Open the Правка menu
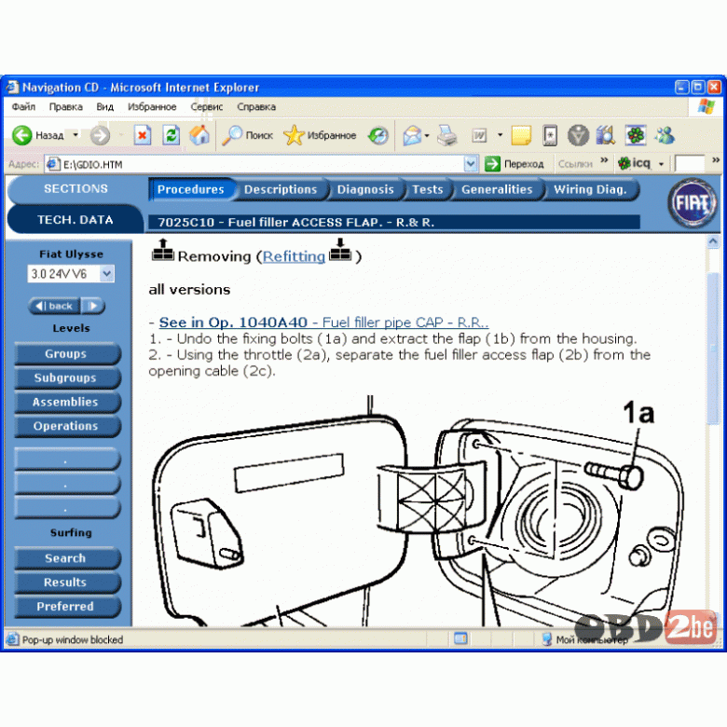This screenshot has width=727, height=727. pos(66,107)
